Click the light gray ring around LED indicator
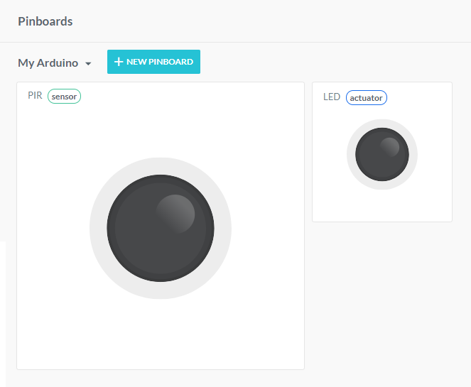This screenshot has width=471, height=387. point(351,155)
